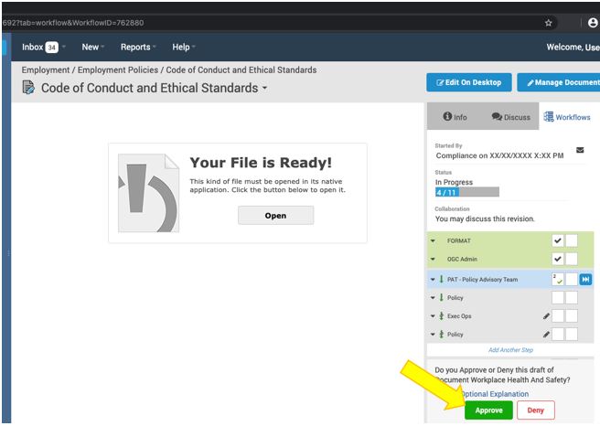Select the Workflows tab
The image size is (600, 426).
tap(567, 117)
